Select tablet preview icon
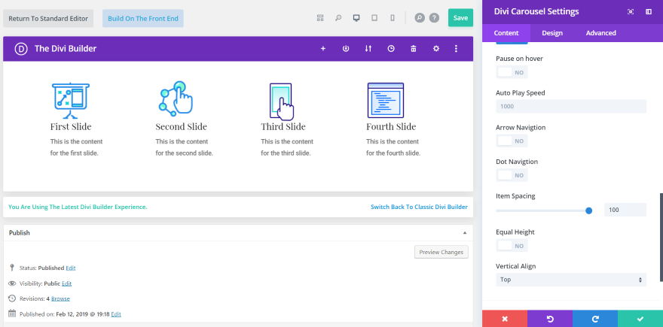Viewport: 663px width, 327px height. 374,18
